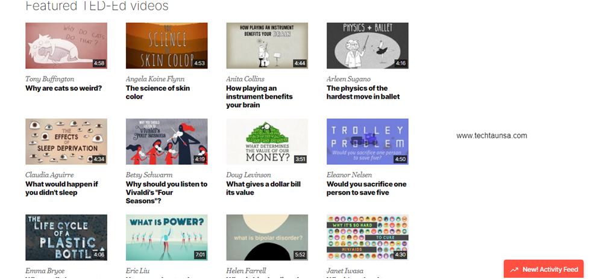This screenshot has height=279, width=590.
Task: Open the What is Power? video thumbnail
Action: 167,238
